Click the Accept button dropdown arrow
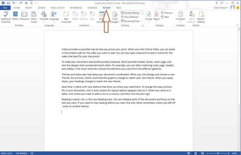 (149, 22)
